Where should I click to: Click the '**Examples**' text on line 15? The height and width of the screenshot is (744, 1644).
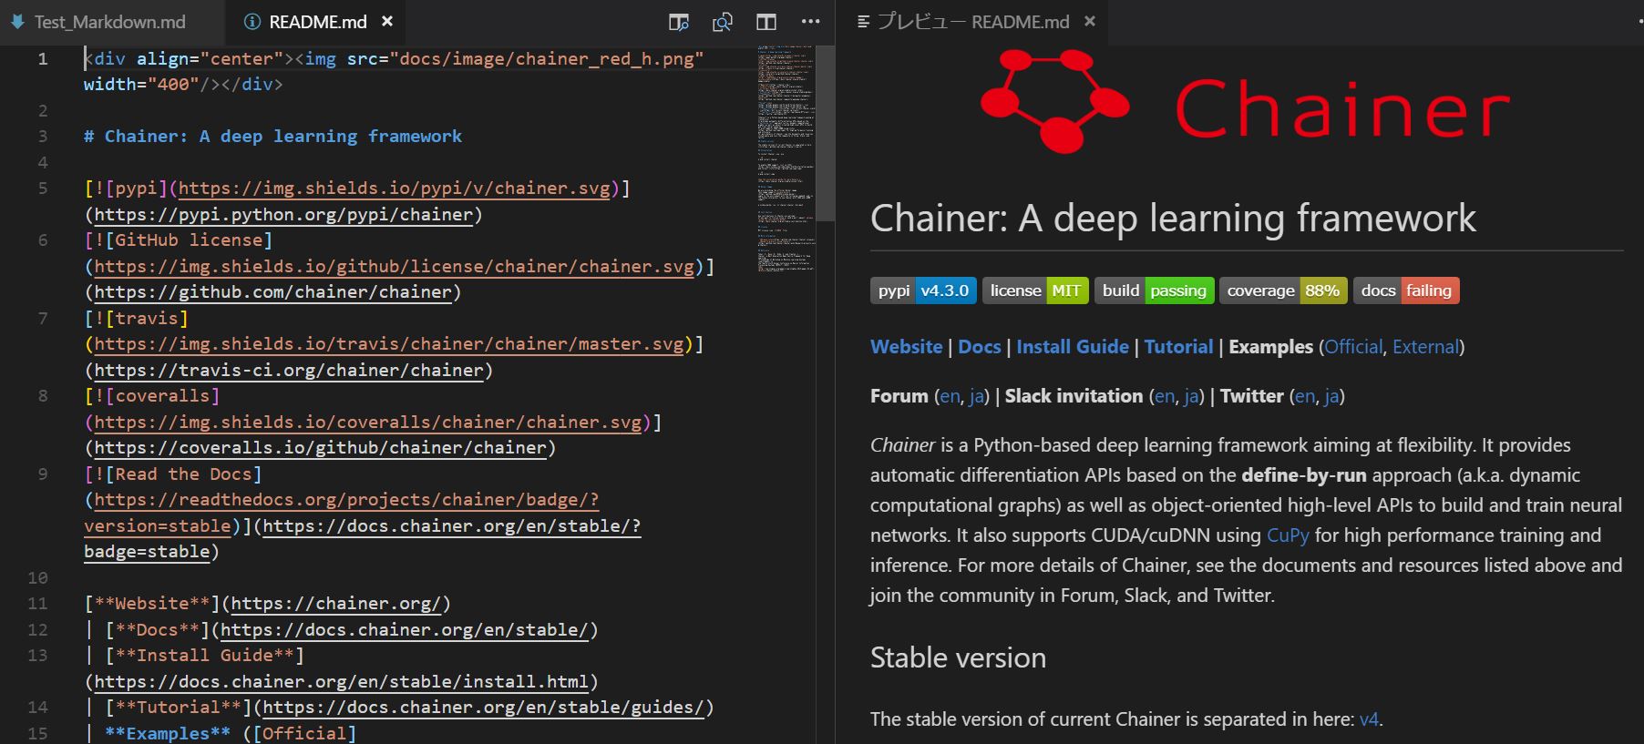point(168,734)
